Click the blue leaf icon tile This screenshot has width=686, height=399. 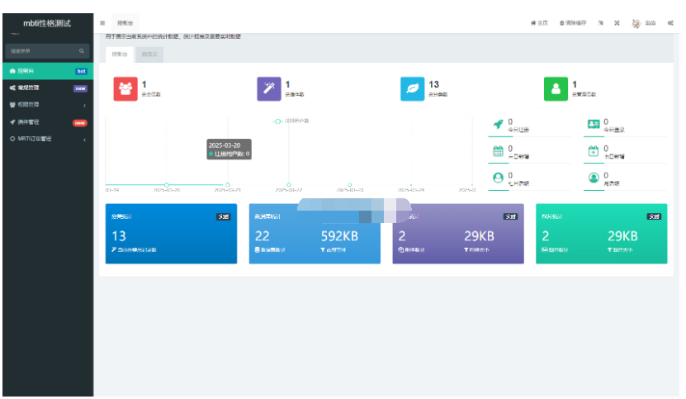[x=412, y=89]
